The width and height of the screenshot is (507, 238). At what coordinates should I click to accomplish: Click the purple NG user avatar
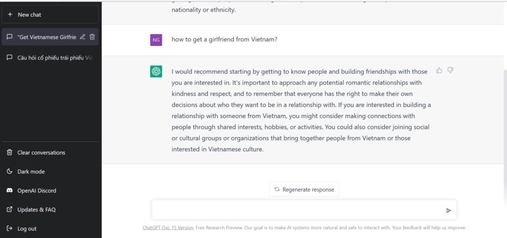tap(156, 40)
